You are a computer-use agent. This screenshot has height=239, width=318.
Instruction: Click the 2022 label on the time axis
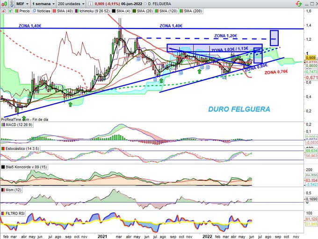coord(207,237)
